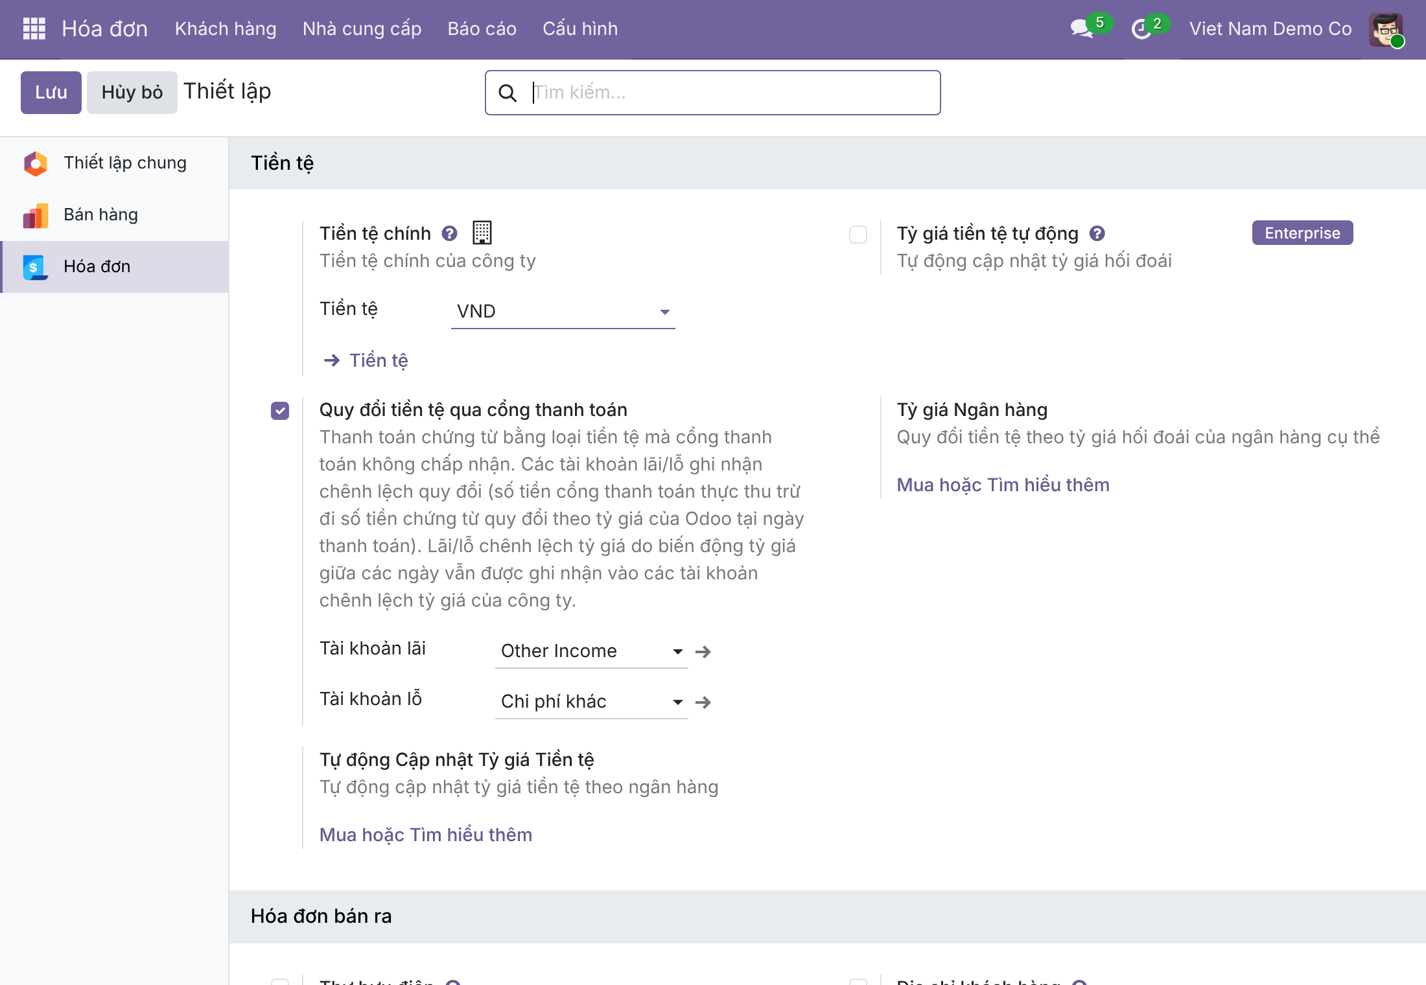1426x985 pixels.
Task: Open the Khách hàng menu
Action: pos(226,29)
